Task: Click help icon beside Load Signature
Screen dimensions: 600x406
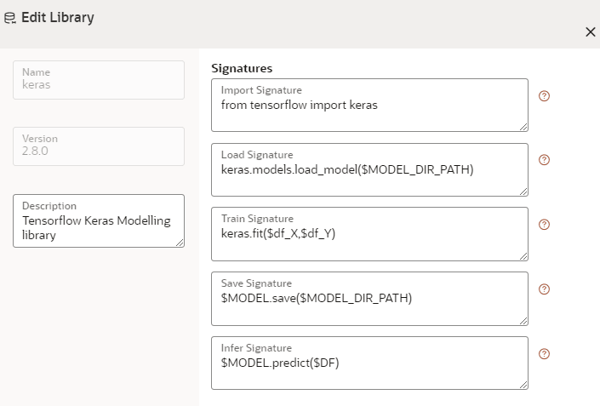Action: tap(545, 160)
